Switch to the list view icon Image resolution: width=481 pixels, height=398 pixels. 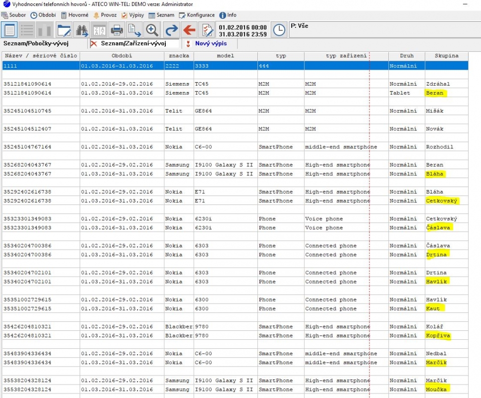27,30
